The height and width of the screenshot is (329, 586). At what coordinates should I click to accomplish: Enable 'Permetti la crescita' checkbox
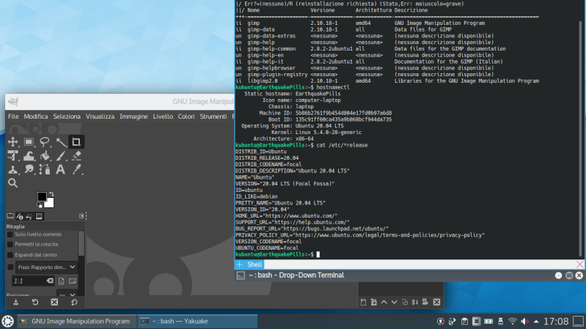(10, 244)
